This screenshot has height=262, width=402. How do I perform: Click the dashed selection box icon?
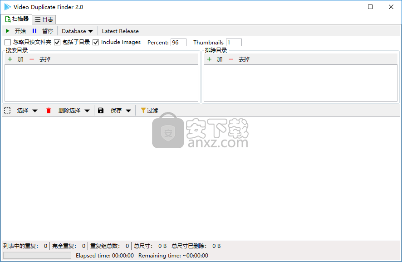pyautogui.click(x=7, y=111)
